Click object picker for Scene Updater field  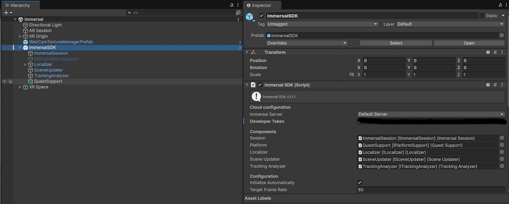click(502, 159)
